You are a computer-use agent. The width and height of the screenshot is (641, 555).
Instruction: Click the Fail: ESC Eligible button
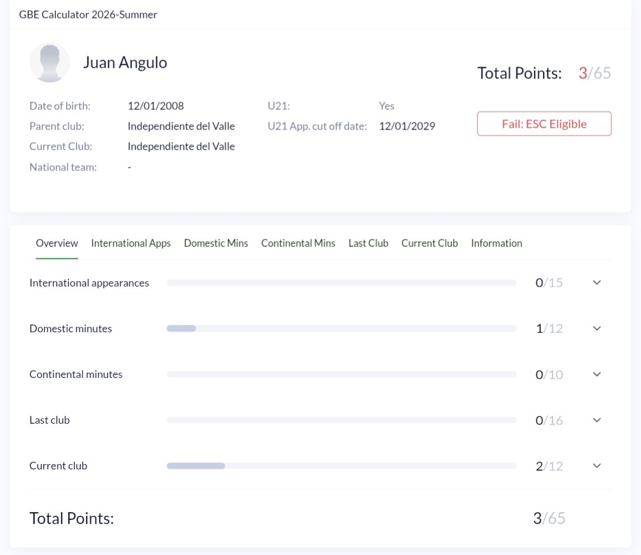pos(544,124)
